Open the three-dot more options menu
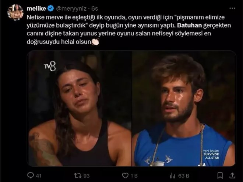This screenshot has height=182, width=243. coord(232,8)
